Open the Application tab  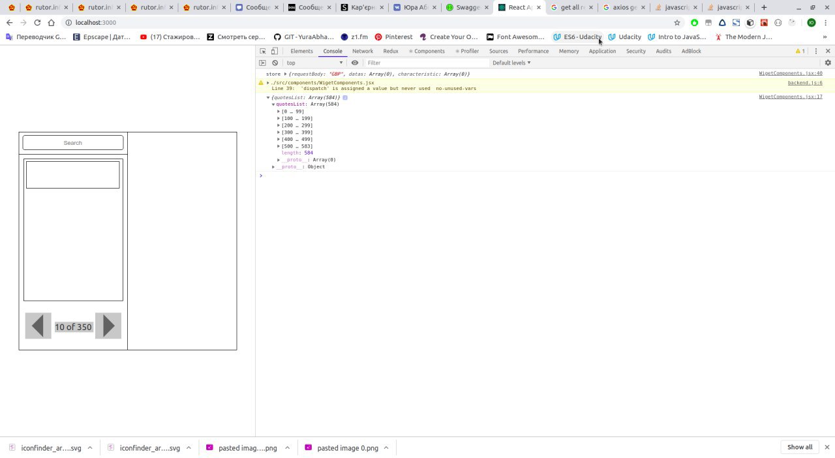pyautogui.click(x=602, y=51)
